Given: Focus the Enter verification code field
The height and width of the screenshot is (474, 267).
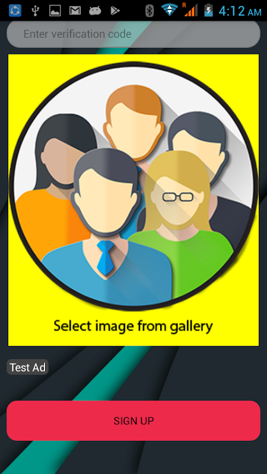Looking at the screenshot, I should point(133,34).
